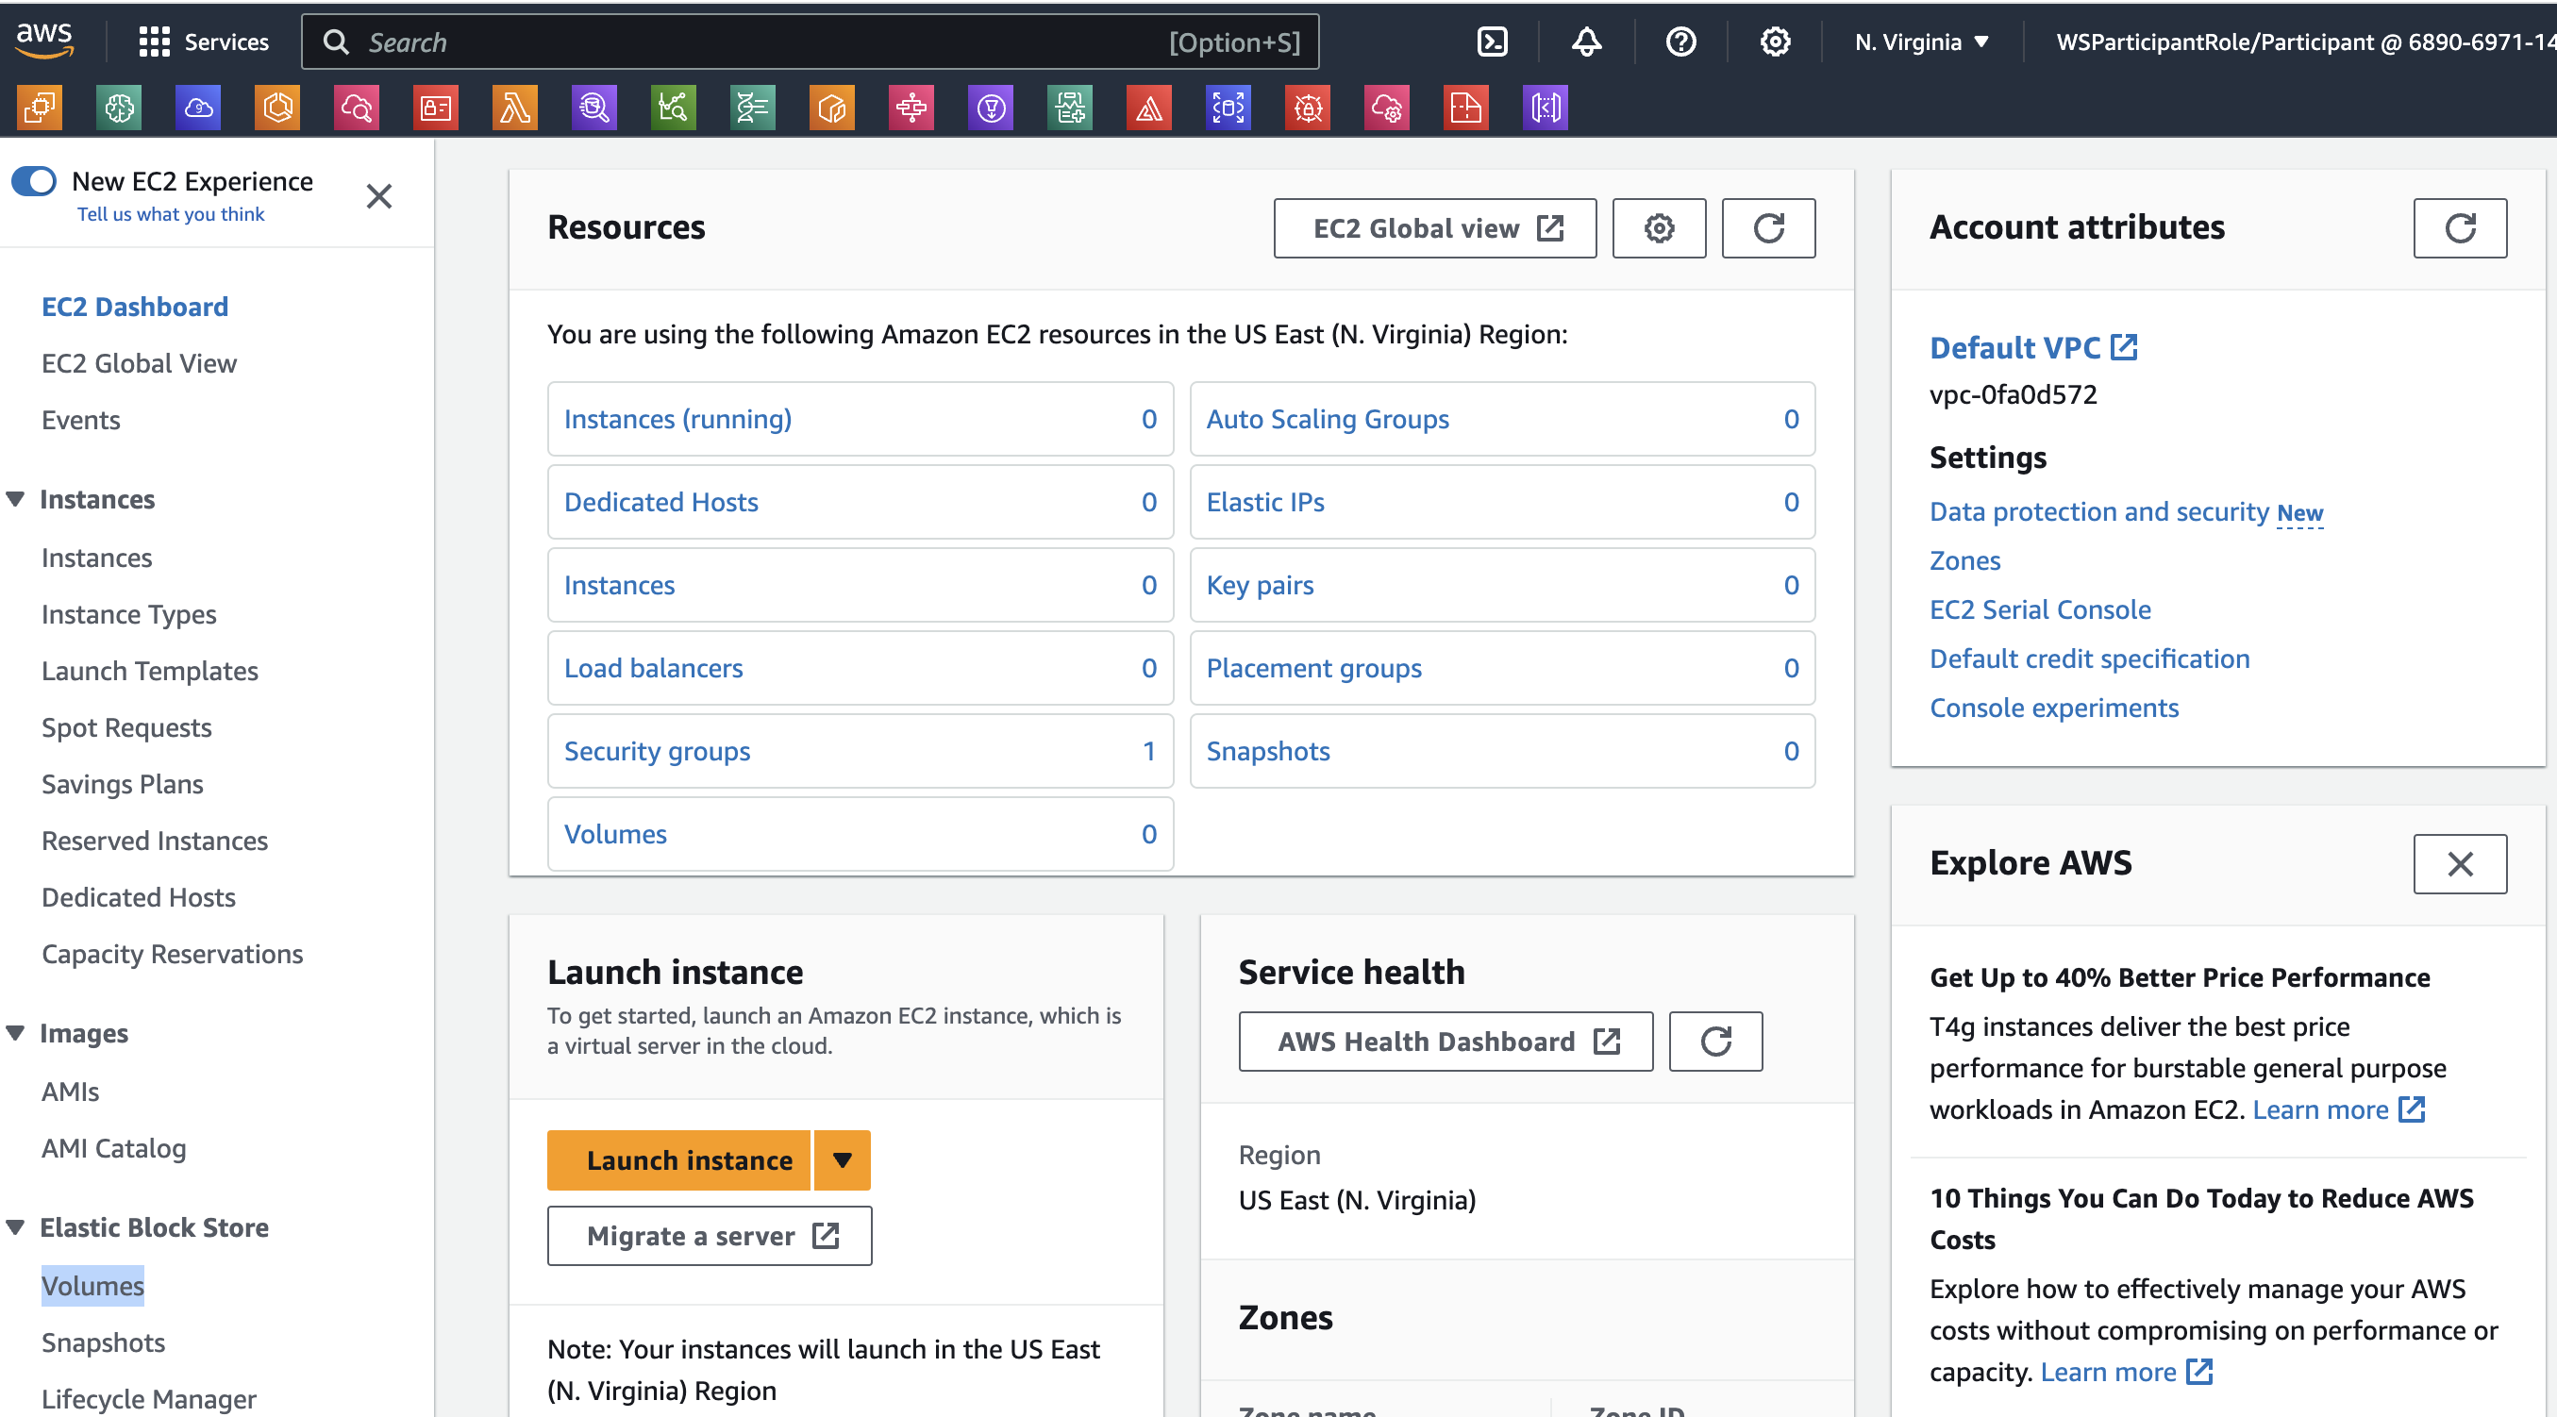Open the Services grid menu
The image size is (2557, 1417).
click(x=204, y=42)
